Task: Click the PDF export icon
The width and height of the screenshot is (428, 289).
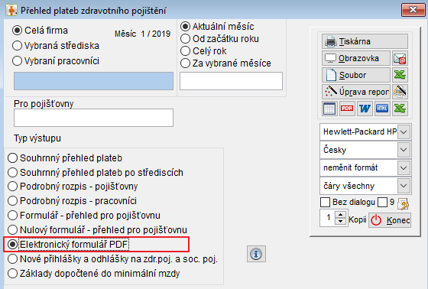Action: [x=347, y=109]
